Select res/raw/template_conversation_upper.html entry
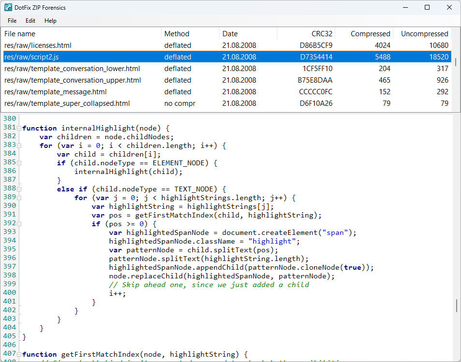The image size is (461, 362). (x=227, y=80)
